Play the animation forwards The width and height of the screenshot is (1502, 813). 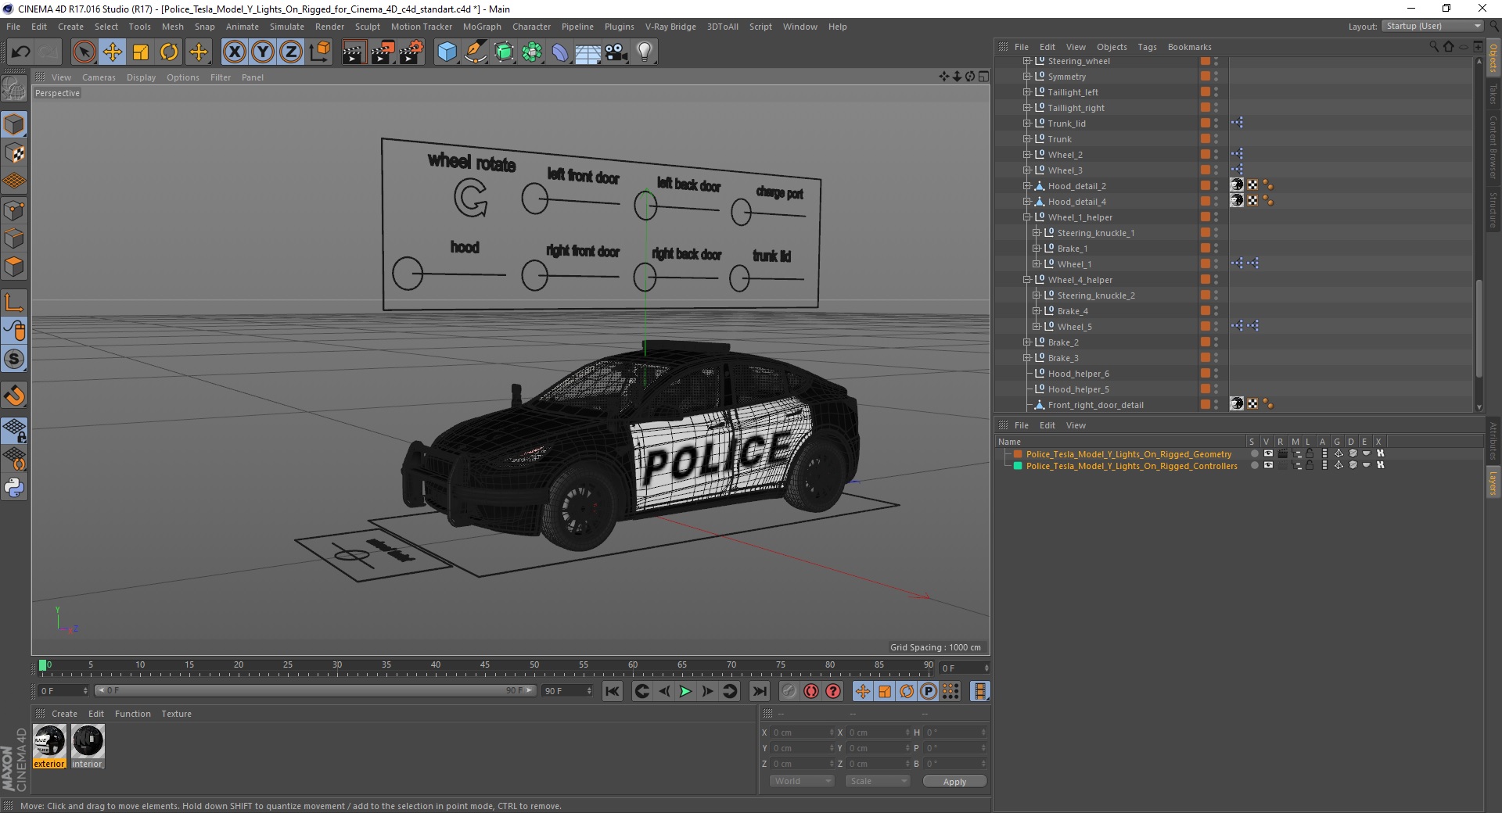[x=685, y=691]
